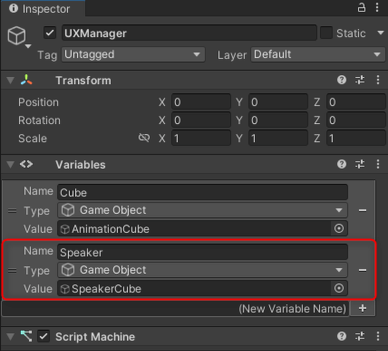Open Transform component preset settings icon

click(x=360, y=80)
